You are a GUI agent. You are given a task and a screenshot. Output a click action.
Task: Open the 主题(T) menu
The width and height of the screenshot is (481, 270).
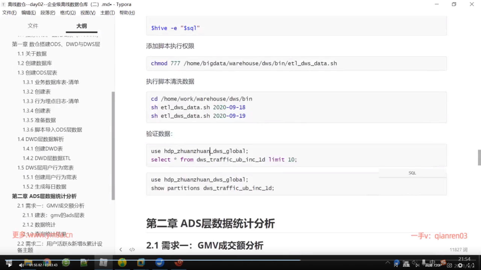107,13
